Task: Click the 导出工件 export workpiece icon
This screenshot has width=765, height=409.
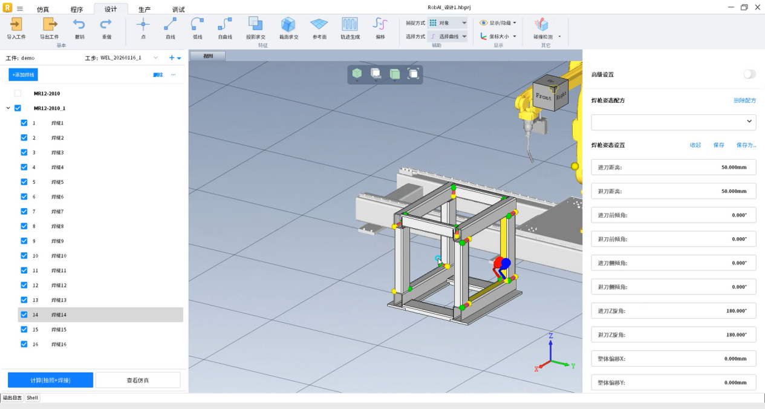Action: [49, 25]
